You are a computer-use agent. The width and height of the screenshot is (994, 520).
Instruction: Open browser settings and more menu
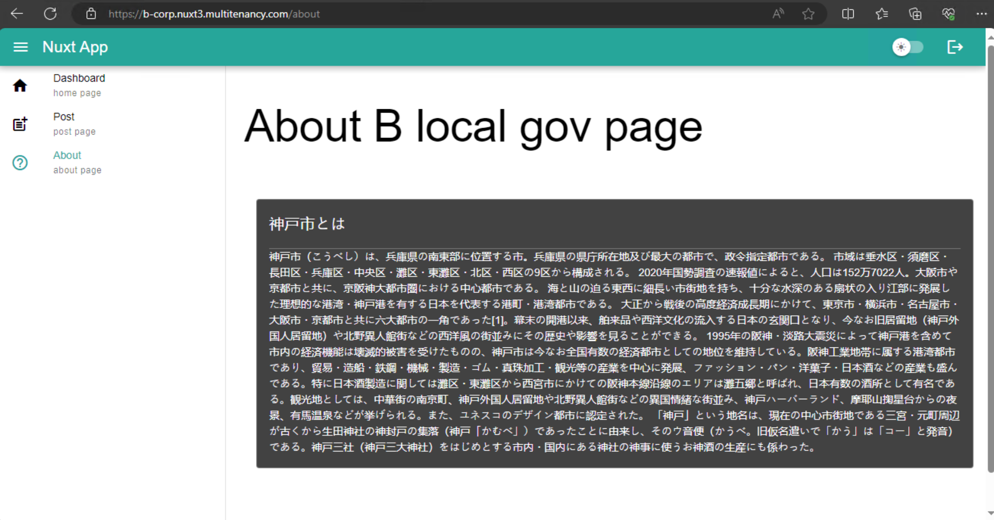(981, 14)
